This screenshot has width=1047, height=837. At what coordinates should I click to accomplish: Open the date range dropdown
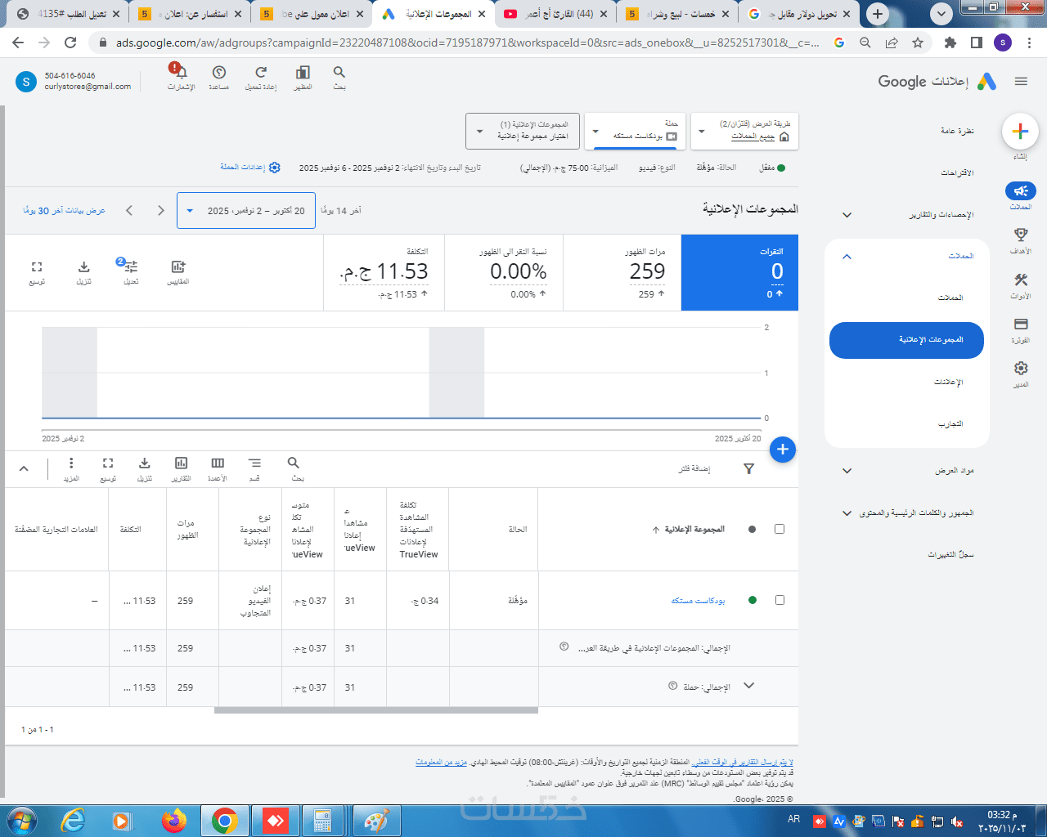(246, 211)
